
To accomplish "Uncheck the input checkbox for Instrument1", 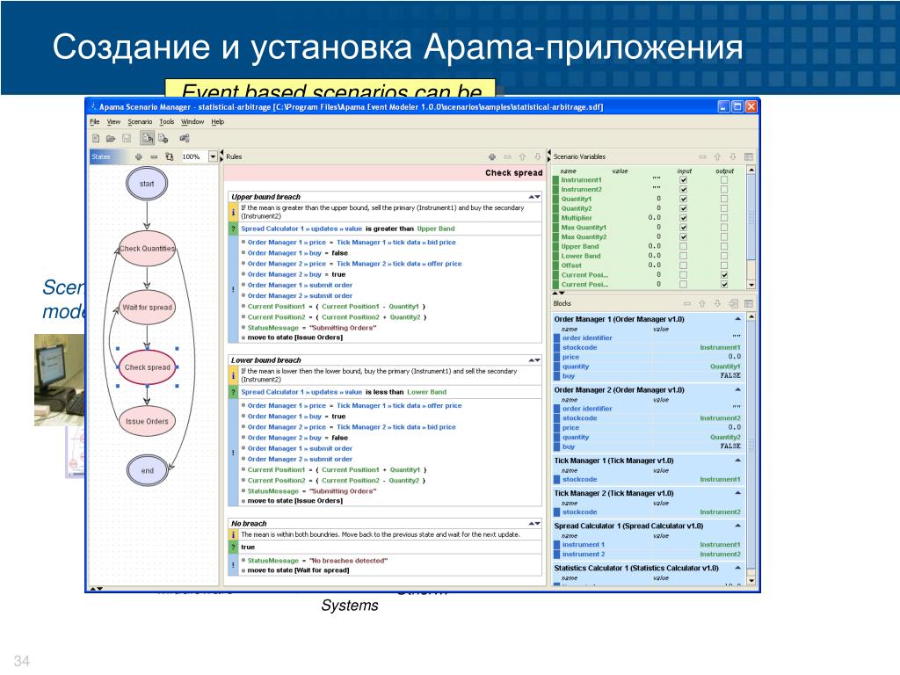I will pyautogui.click(x=683, y=179).
